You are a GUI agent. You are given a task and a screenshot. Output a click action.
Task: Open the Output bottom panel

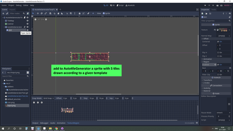tap(35, 123)
